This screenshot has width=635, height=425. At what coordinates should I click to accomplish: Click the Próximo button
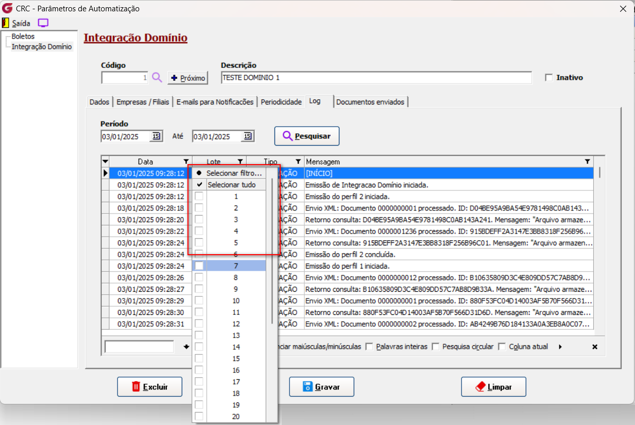tap(187, 78)
